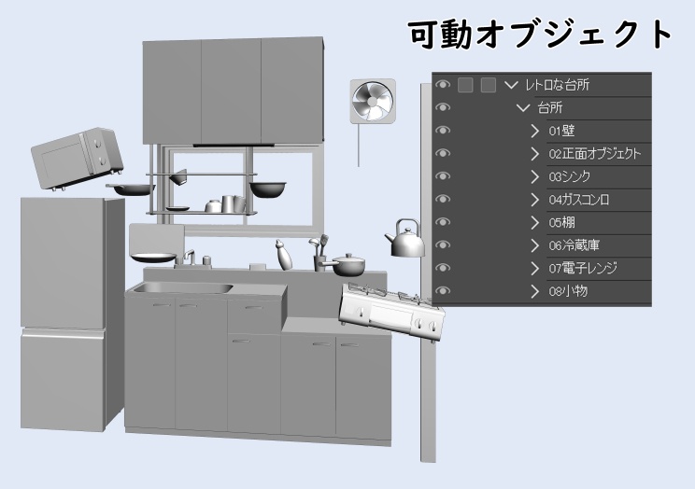Expand the 06冷蔵庫 node
This screenshot has height=489, width=695.
[x=535, y=245]
